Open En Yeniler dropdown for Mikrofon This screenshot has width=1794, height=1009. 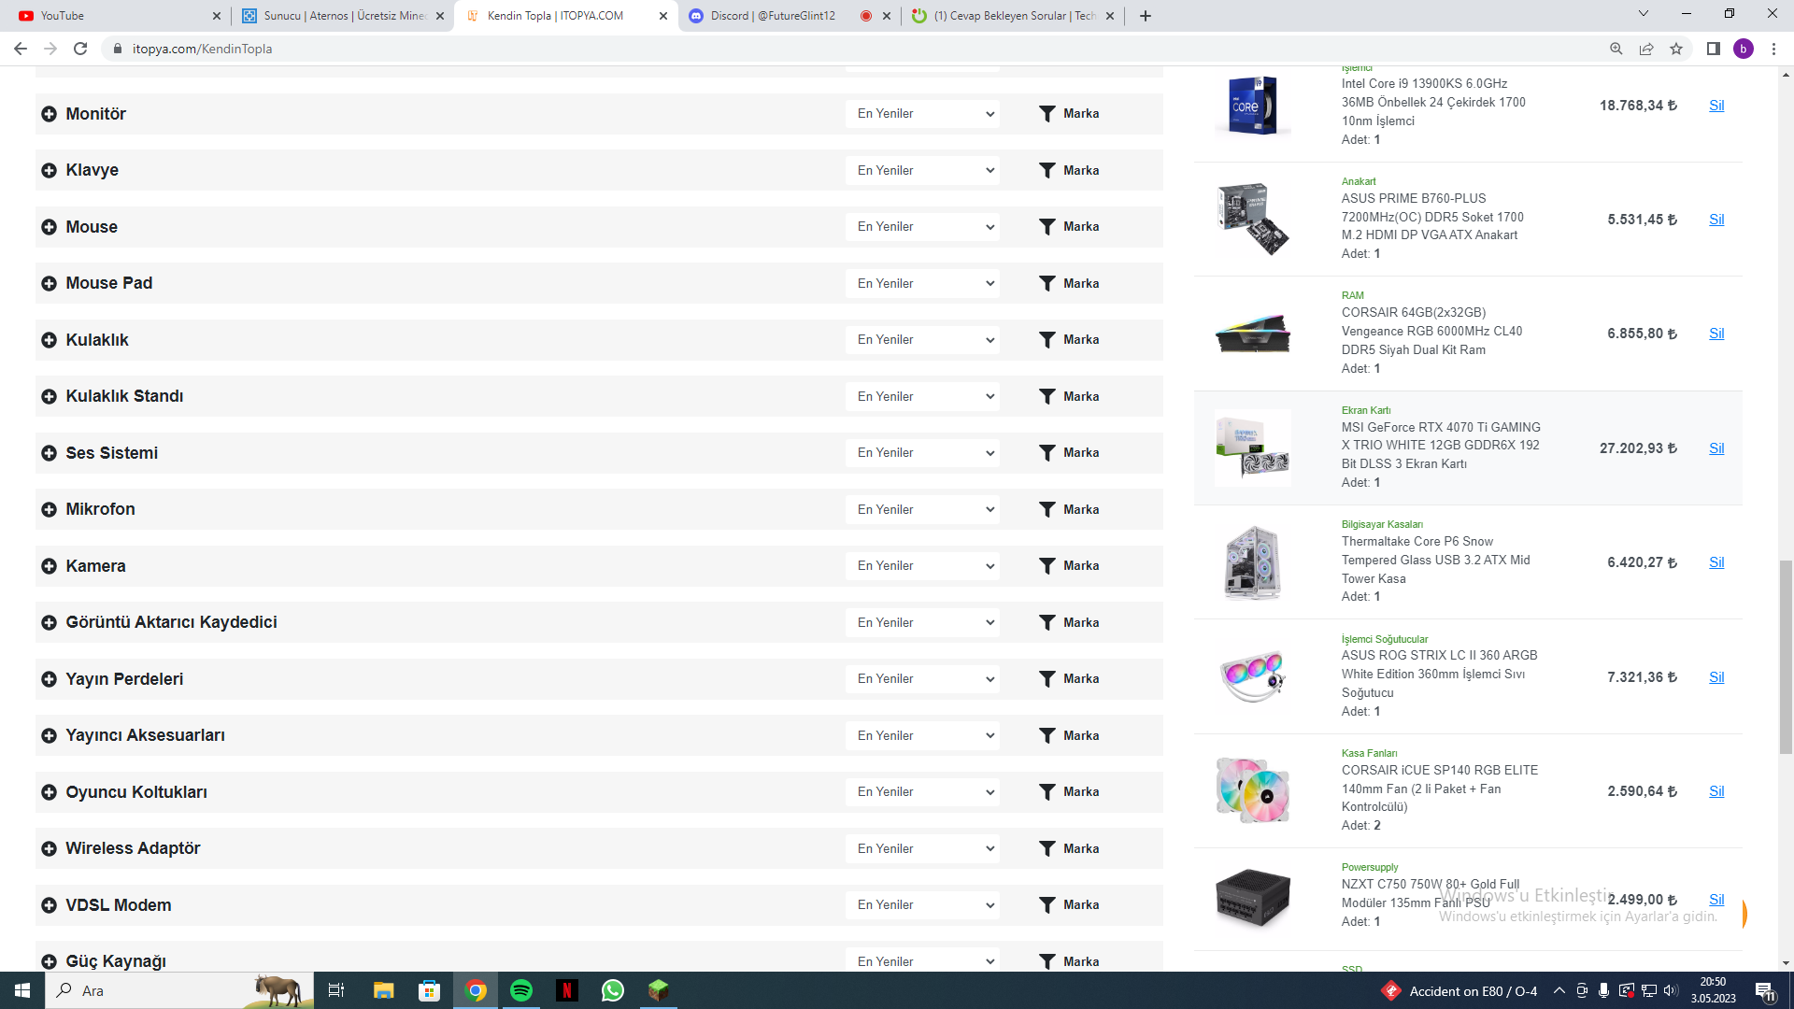point(923,509)
